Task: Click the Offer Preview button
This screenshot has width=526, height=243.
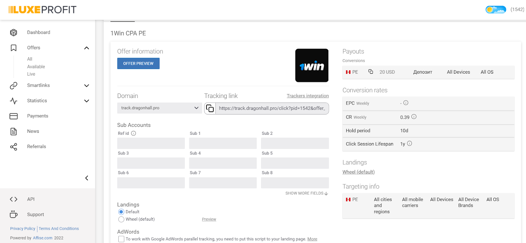Action: [x=138, y=63]
